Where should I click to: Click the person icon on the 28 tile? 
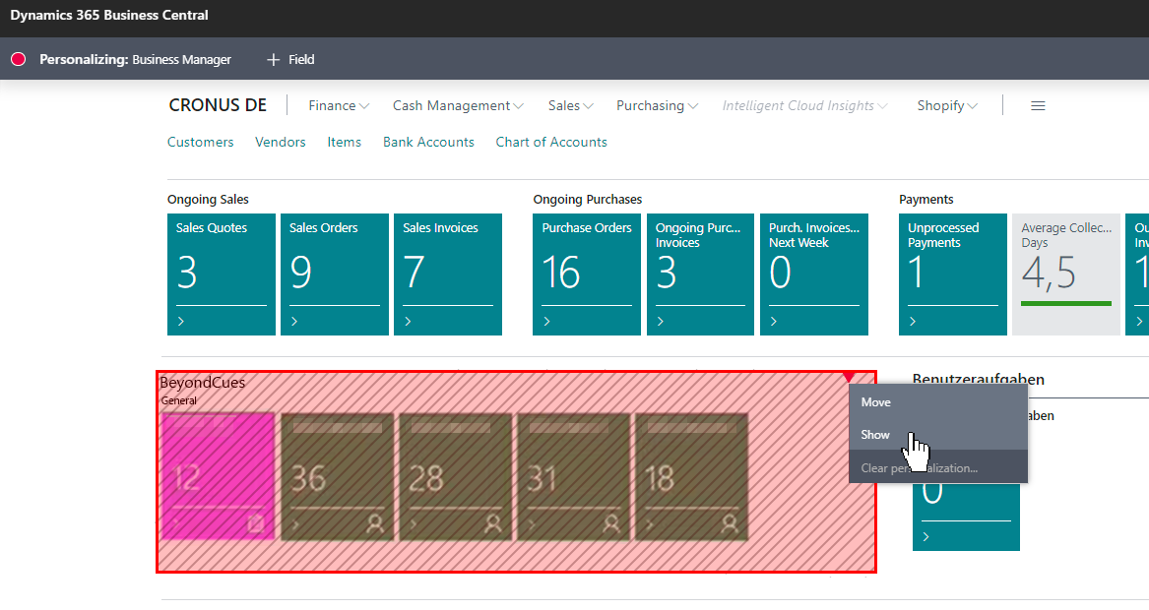pos(493,523)
